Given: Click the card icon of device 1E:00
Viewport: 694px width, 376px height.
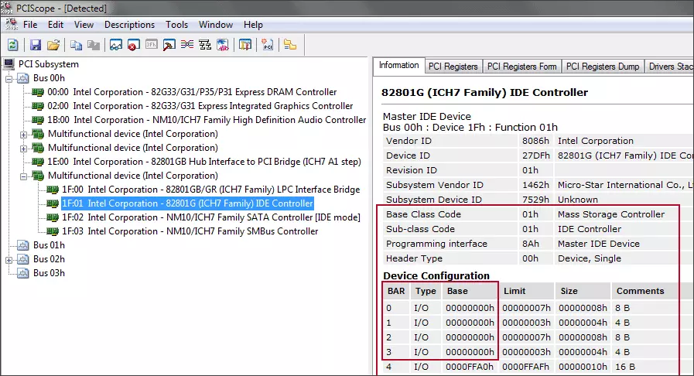Looking at the screenshot, I should (x=38, y=162).
